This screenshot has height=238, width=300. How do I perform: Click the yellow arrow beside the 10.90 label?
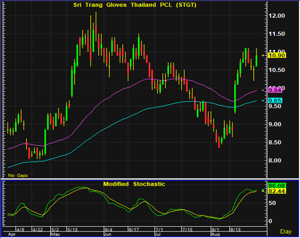(x=263, y=55)
